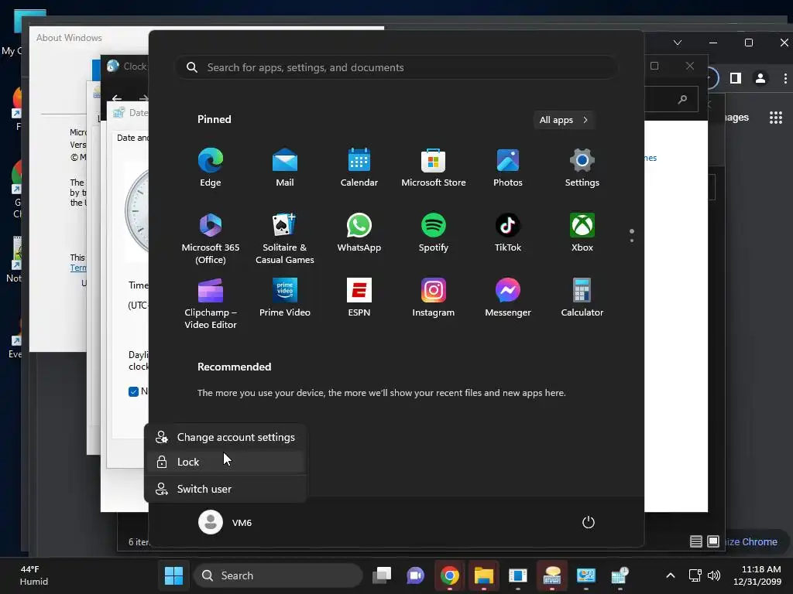Image resolution: width=793 pixels, height=594 pixels.
Task: Open Settings from pinned apps
Action: click(x=582, y=168)
